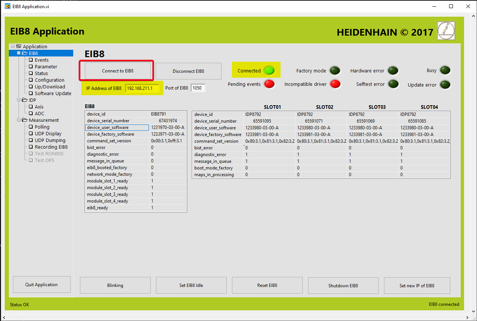Click EIB8 connected status text
The image size is (477, 321).
pyautogui.click(x=444, y=304)
